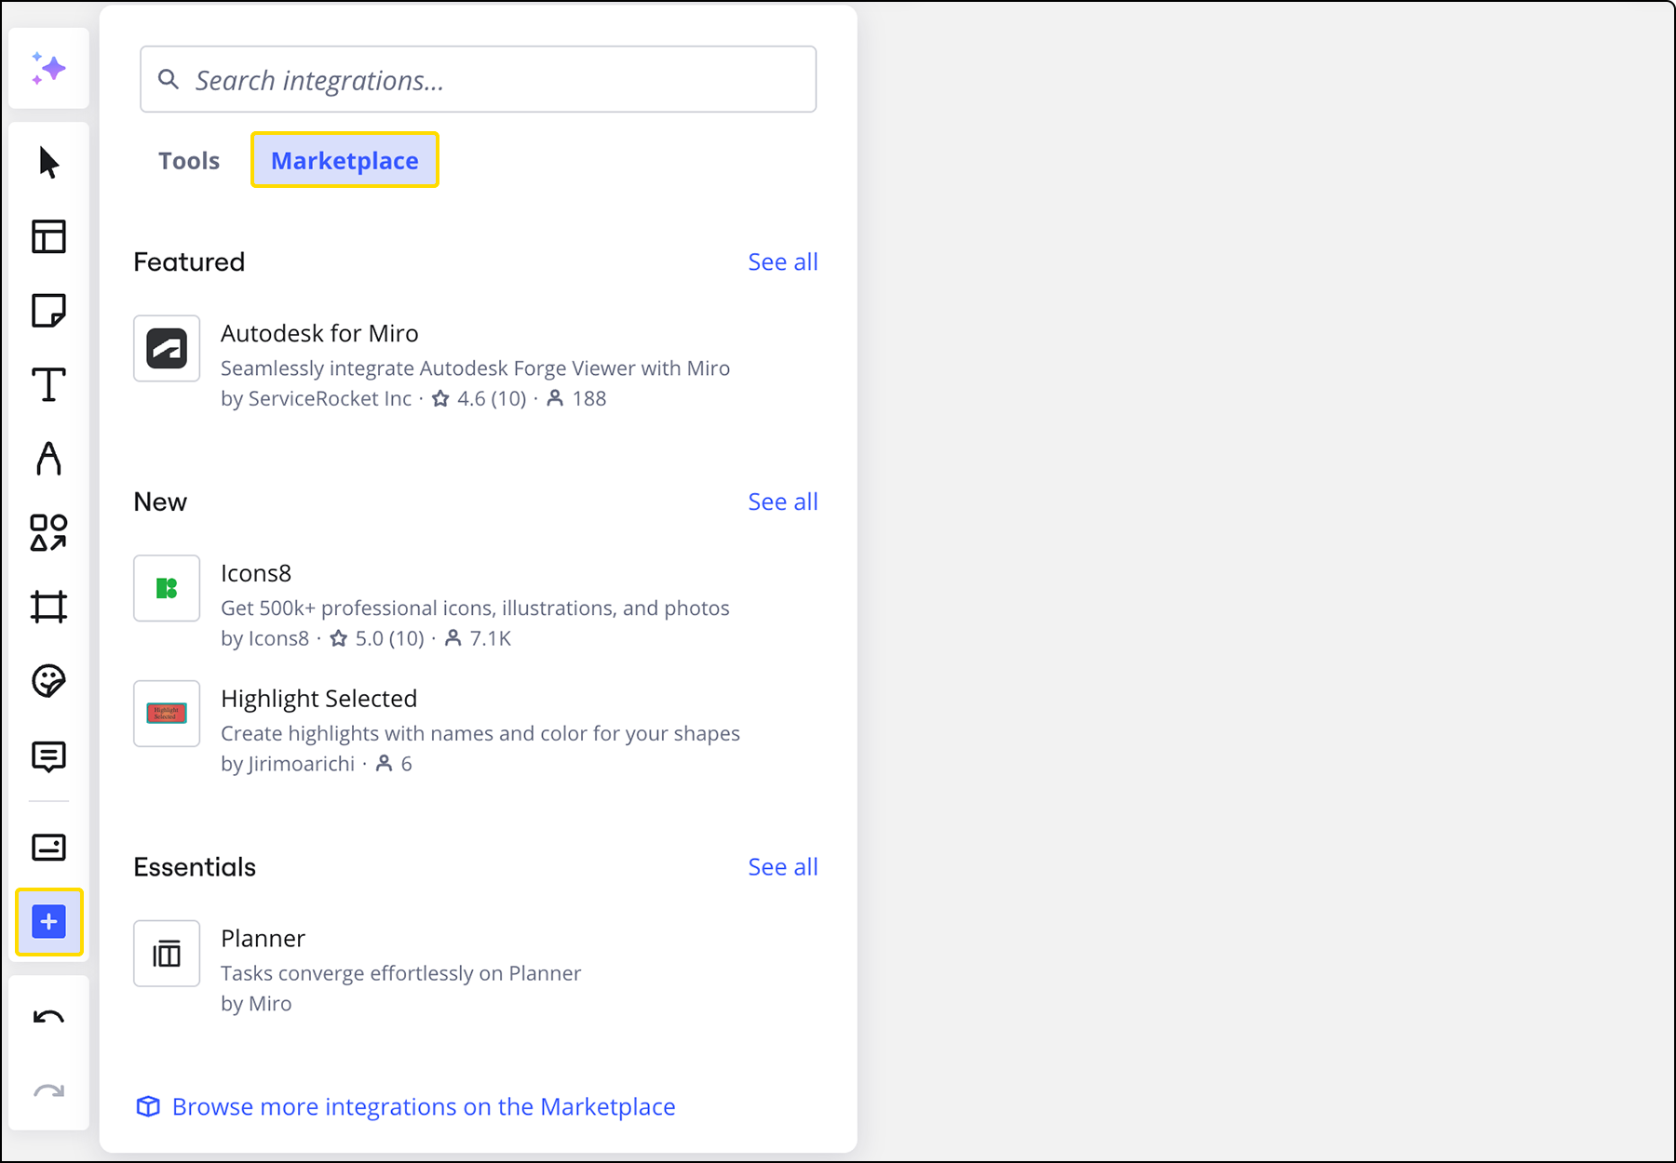Switch to the Tools tab
The width and height of the screenshot is (1676, 1163).
tap(189, 161)
